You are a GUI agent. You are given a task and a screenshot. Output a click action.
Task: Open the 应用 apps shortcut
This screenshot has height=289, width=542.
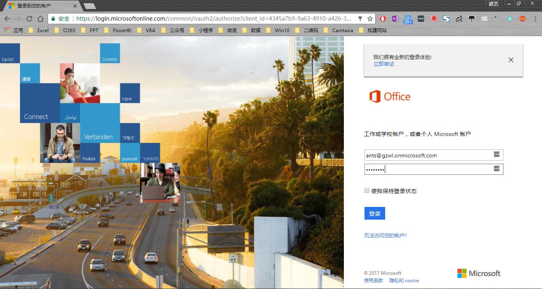coord(14,30)
